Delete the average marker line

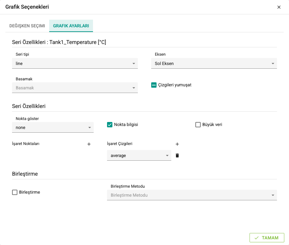[x=177, y=156]
